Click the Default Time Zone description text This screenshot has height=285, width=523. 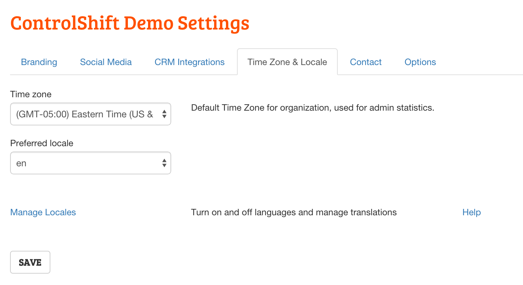pos(313,108)
